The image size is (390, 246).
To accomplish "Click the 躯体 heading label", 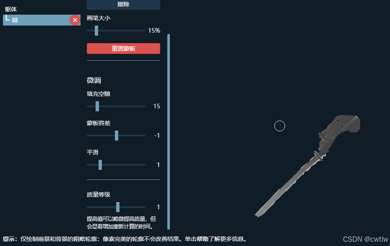I will pyautogui.click(x=11, y=9).
